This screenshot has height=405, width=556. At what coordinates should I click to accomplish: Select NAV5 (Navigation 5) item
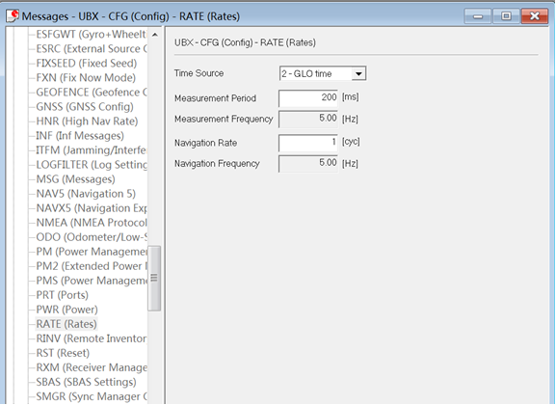86,194
